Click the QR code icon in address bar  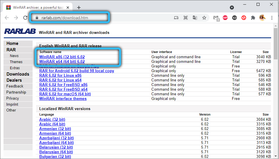(186, 18)
